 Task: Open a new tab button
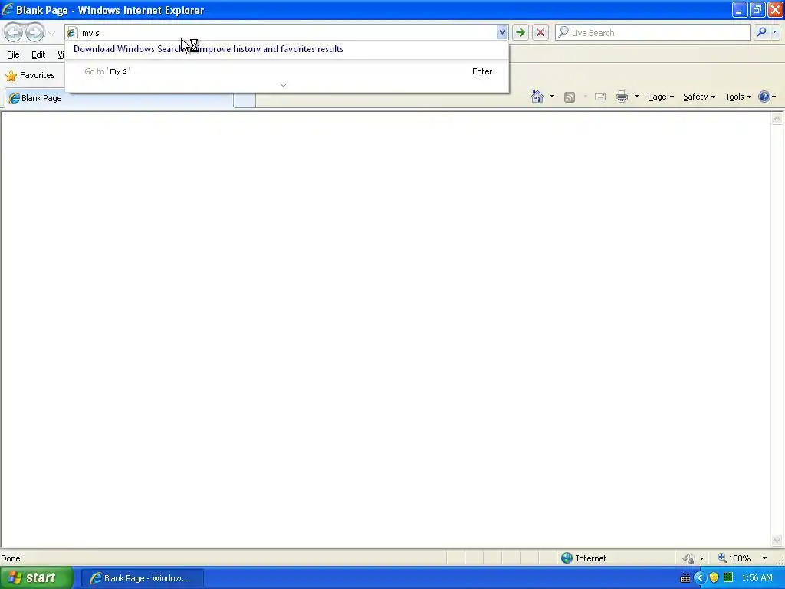click(x=245, y=99)
